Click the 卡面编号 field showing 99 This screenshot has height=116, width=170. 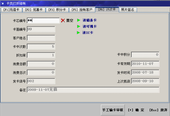(x=41, y=29)
